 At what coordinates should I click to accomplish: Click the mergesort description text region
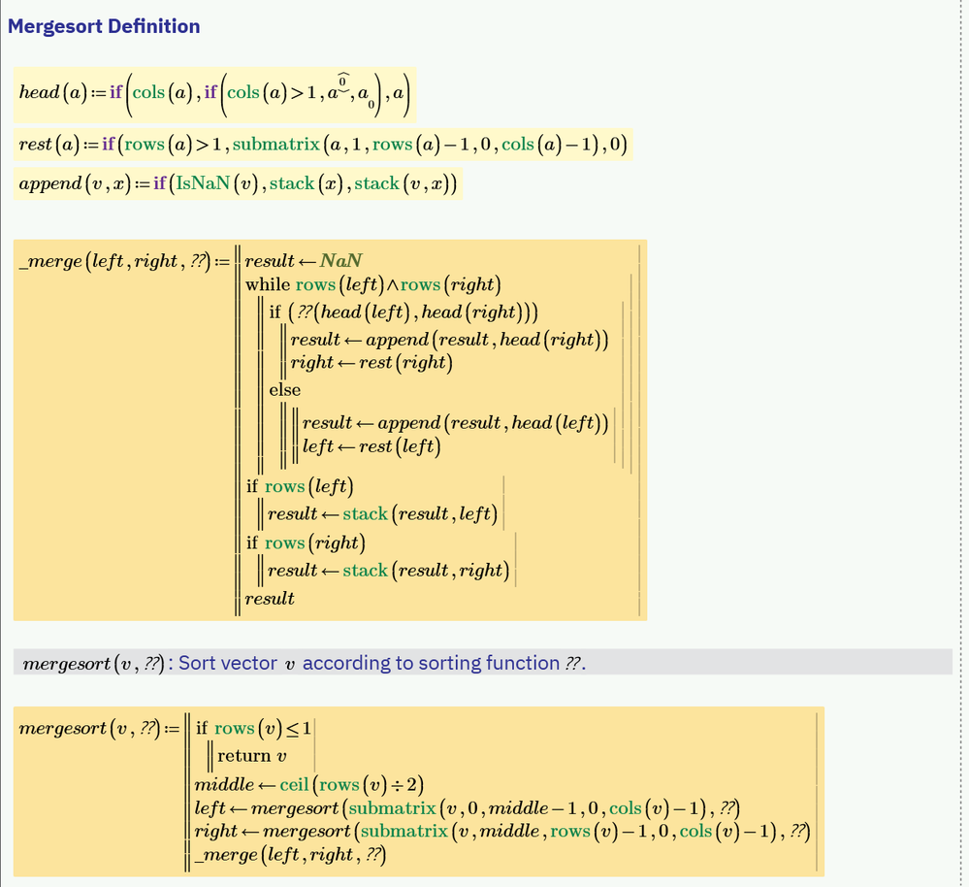tap(483, 663)
